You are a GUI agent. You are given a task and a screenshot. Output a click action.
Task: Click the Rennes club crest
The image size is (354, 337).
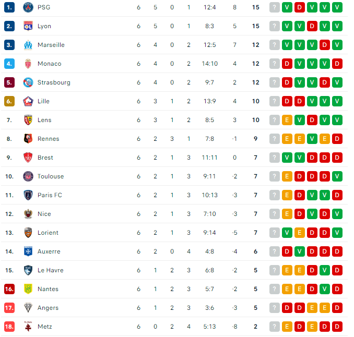pos(28,139)
